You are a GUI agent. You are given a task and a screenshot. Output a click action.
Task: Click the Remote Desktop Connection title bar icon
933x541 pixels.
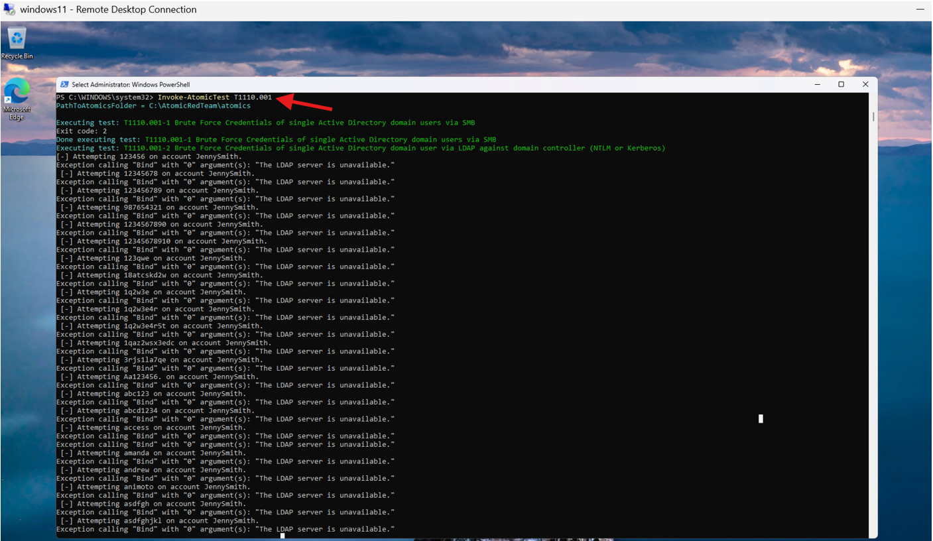point(9,9)
